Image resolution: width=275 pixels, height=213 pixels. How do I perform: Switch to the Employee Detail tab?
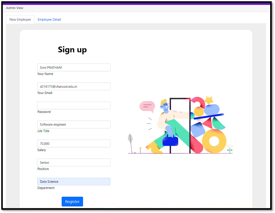pos(49,20)
